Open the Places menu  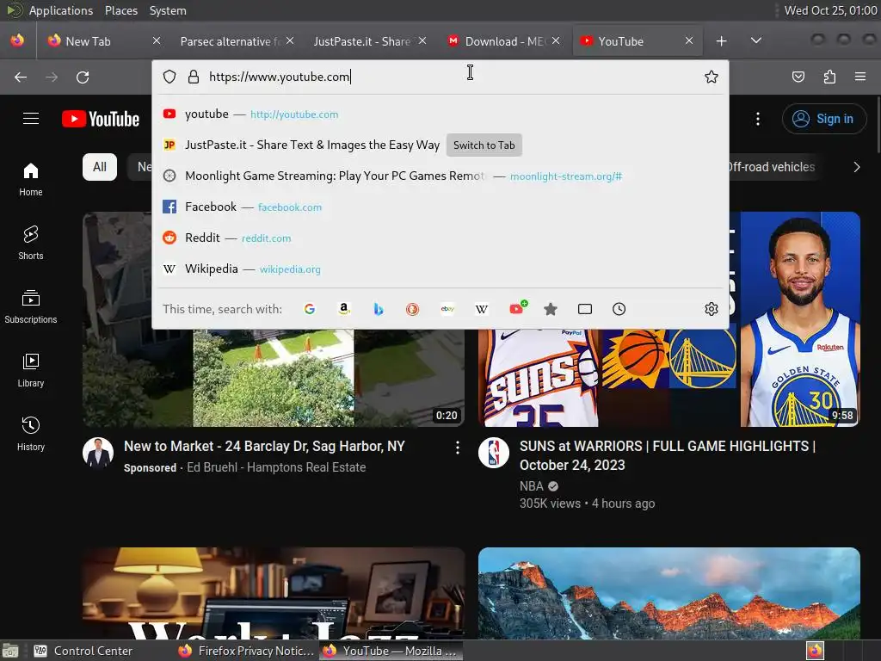(120, 10)
